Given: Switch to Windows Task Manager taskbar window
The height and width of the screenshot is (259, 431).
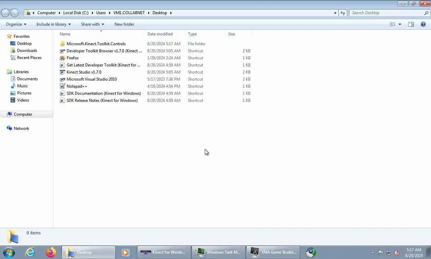Looking at the screenshot, I should (218, 252).
